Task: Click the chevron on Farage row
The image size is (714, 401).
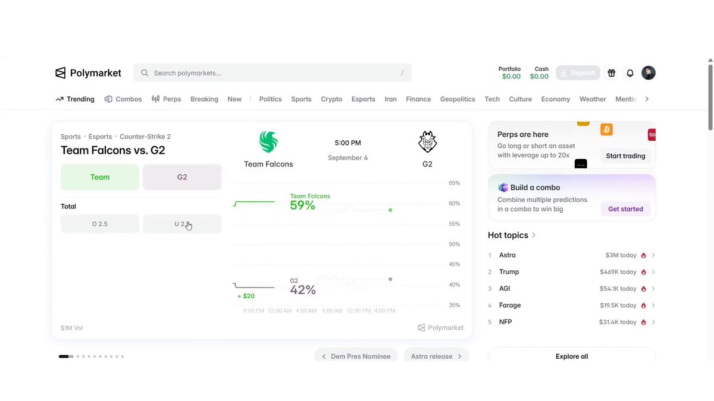Action: click(653, 305)
